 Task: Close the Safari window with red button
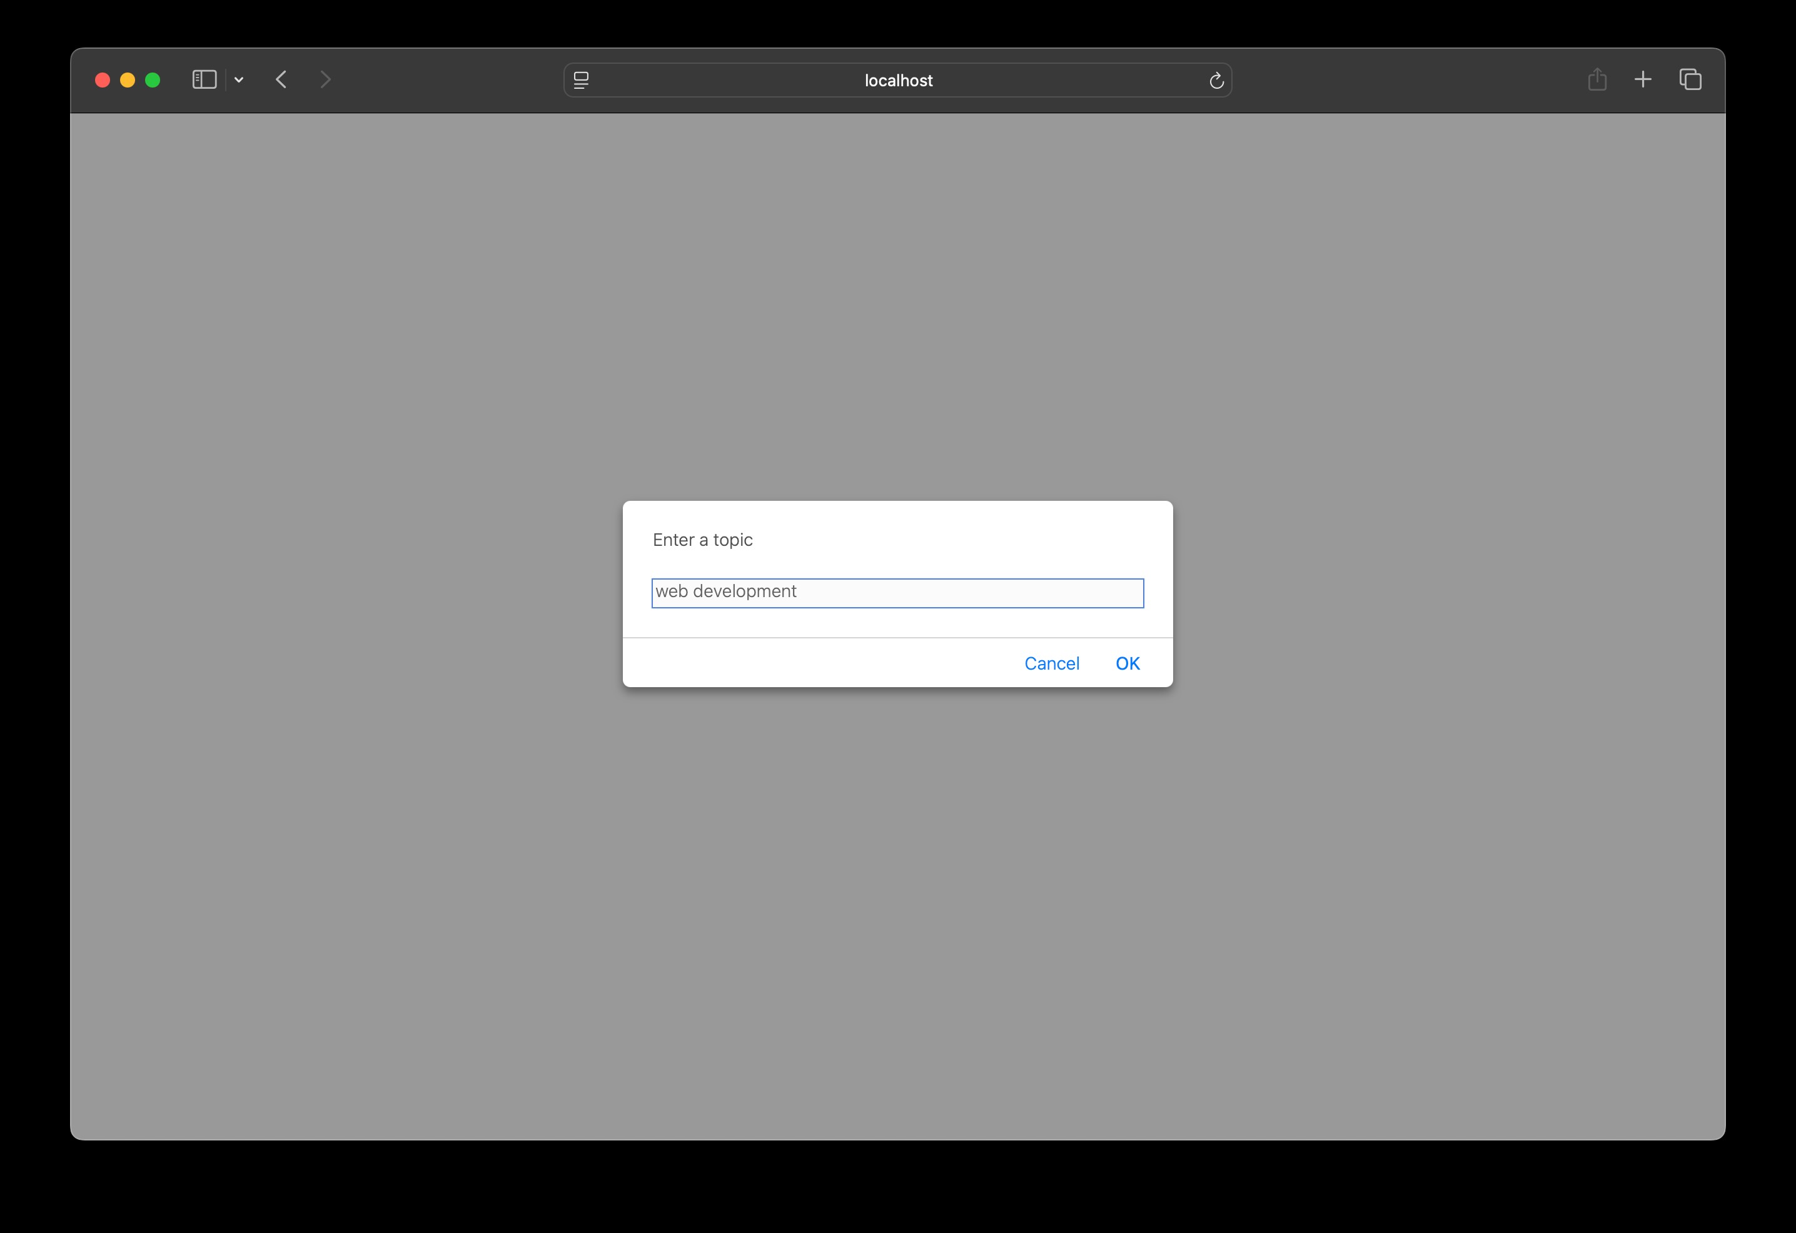pyautogui.click(x=103, y=81)
